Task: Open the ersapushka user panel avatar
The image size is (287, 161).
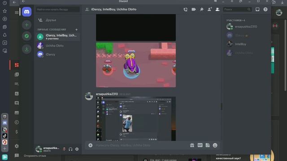Action: coord(39,149)
